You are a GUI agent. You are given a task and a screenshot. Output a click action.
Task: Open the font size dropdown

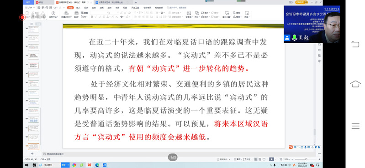[x=118, y=13]
